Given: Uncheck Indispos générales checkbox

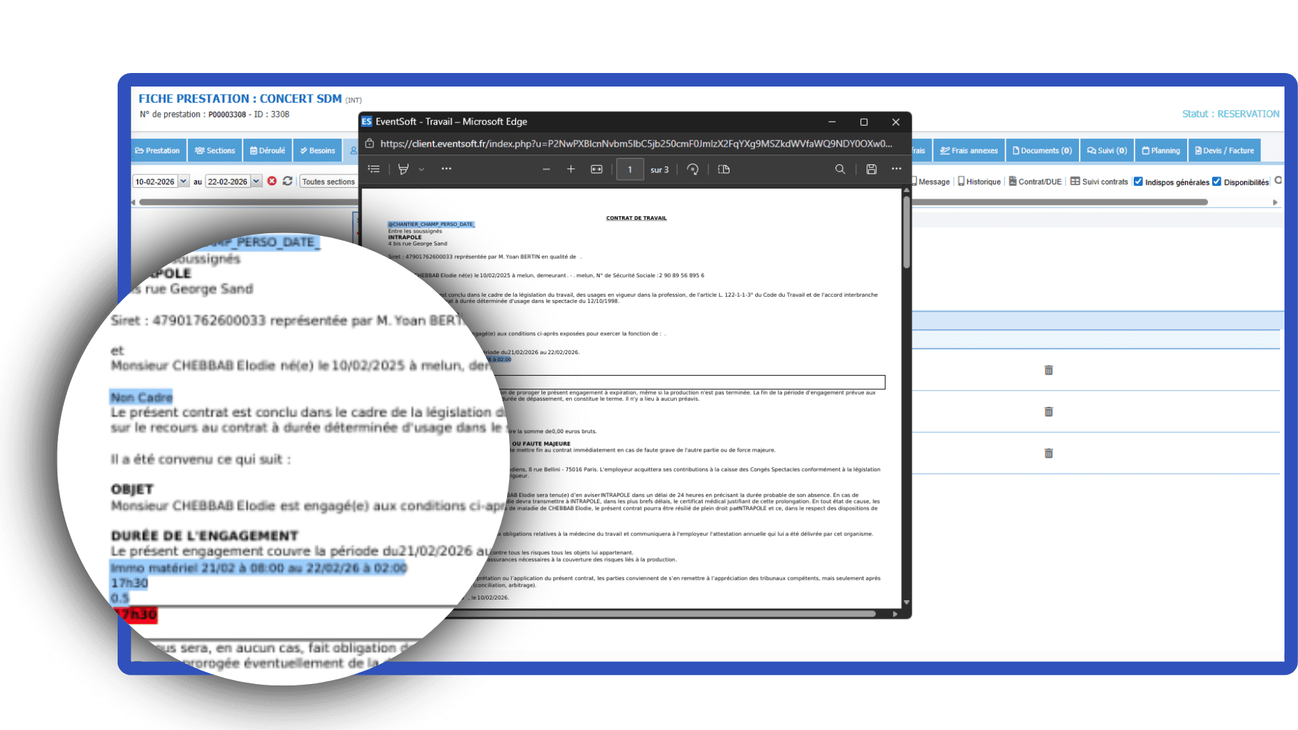Looking at the screenshot, I should coord(1138,181).
